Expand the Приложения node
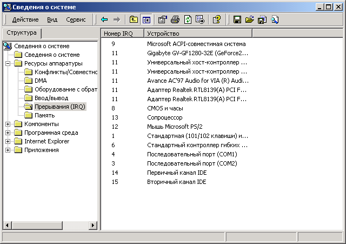 click(x=8, y=150)
